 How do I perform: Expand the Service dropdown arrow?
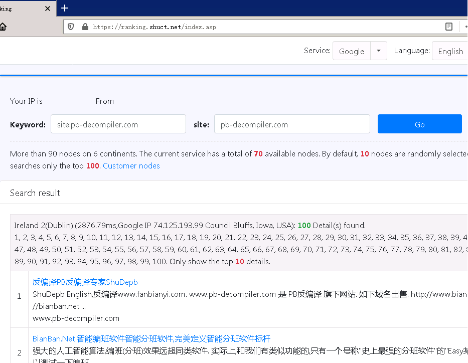pos(378,51)
